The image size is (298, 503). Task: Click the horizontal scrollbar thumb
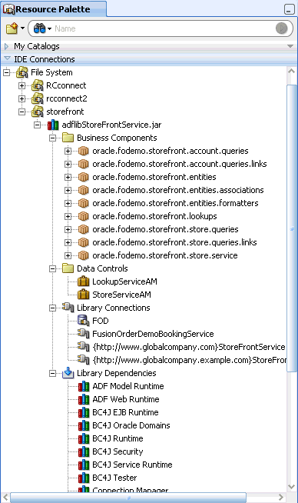[128, 498]
